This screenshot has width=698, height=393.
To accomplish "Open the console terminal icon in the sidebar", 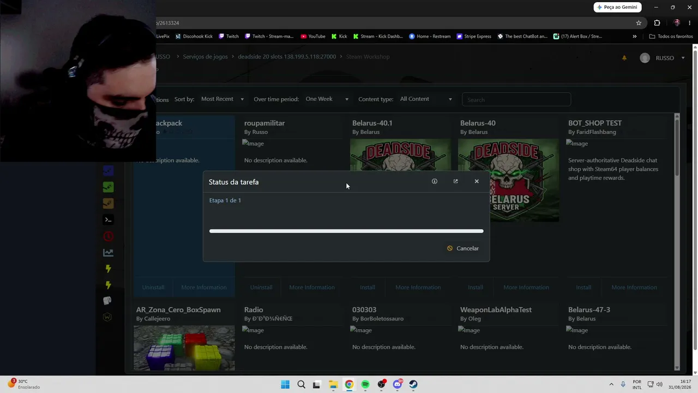I will pos(108,219).
